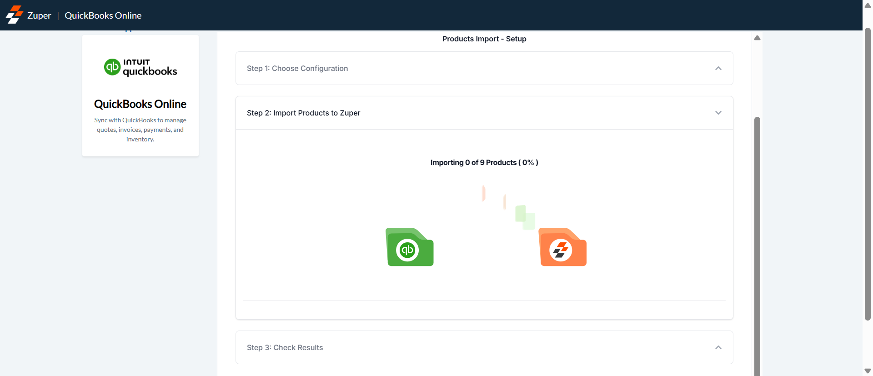
Task: Click the Zuper brand name in header
Action: (x=39, y=15)
